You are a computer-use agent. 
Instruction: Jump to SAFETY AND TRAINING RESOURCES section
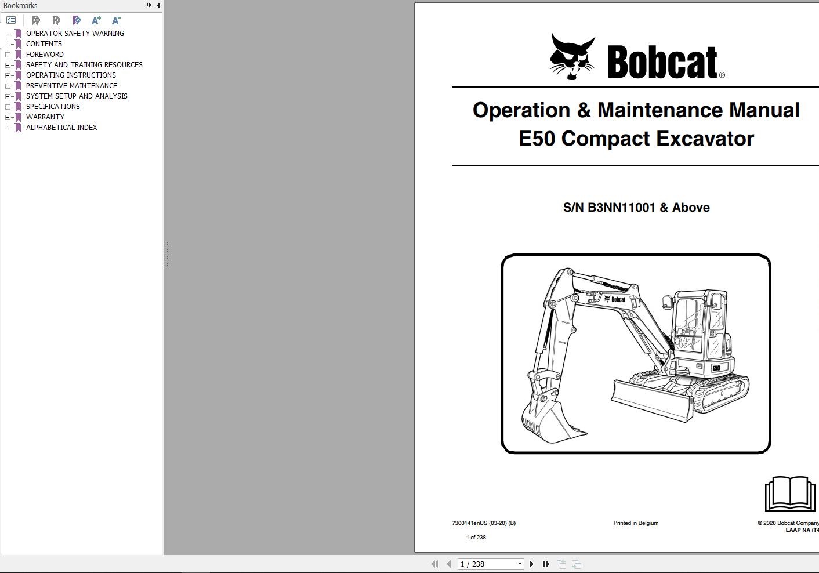click(x=84, y=65)
